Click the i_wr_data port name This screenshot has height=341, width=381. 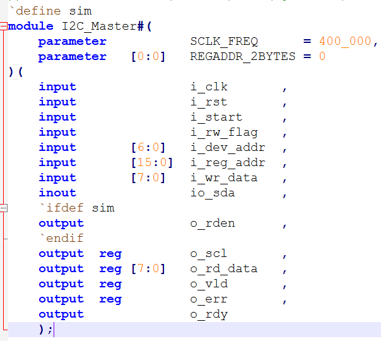(x=224, y=178)
